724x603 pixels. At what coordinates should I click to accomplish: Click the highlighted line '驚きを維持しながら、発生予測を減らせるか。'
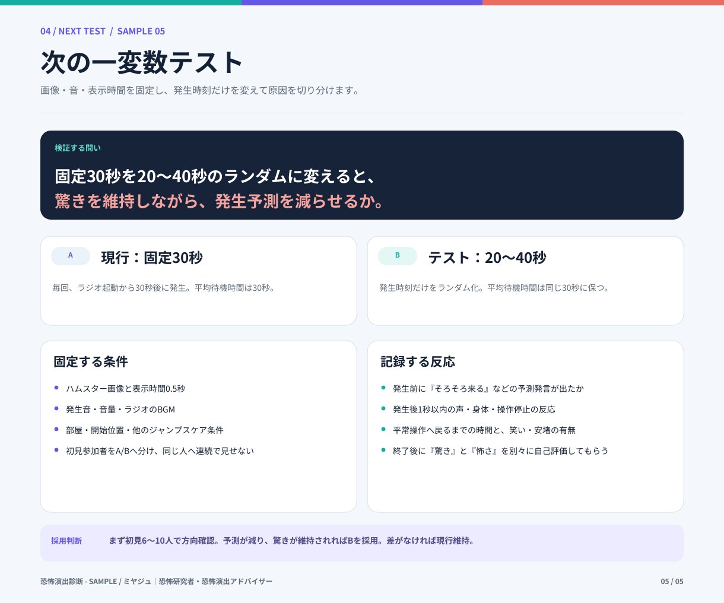coord(221,201)
